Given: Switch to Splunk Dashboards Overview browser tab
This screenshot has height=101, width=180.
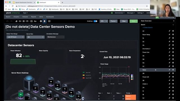Looking at the screenshot, I should tap(24, 3).
